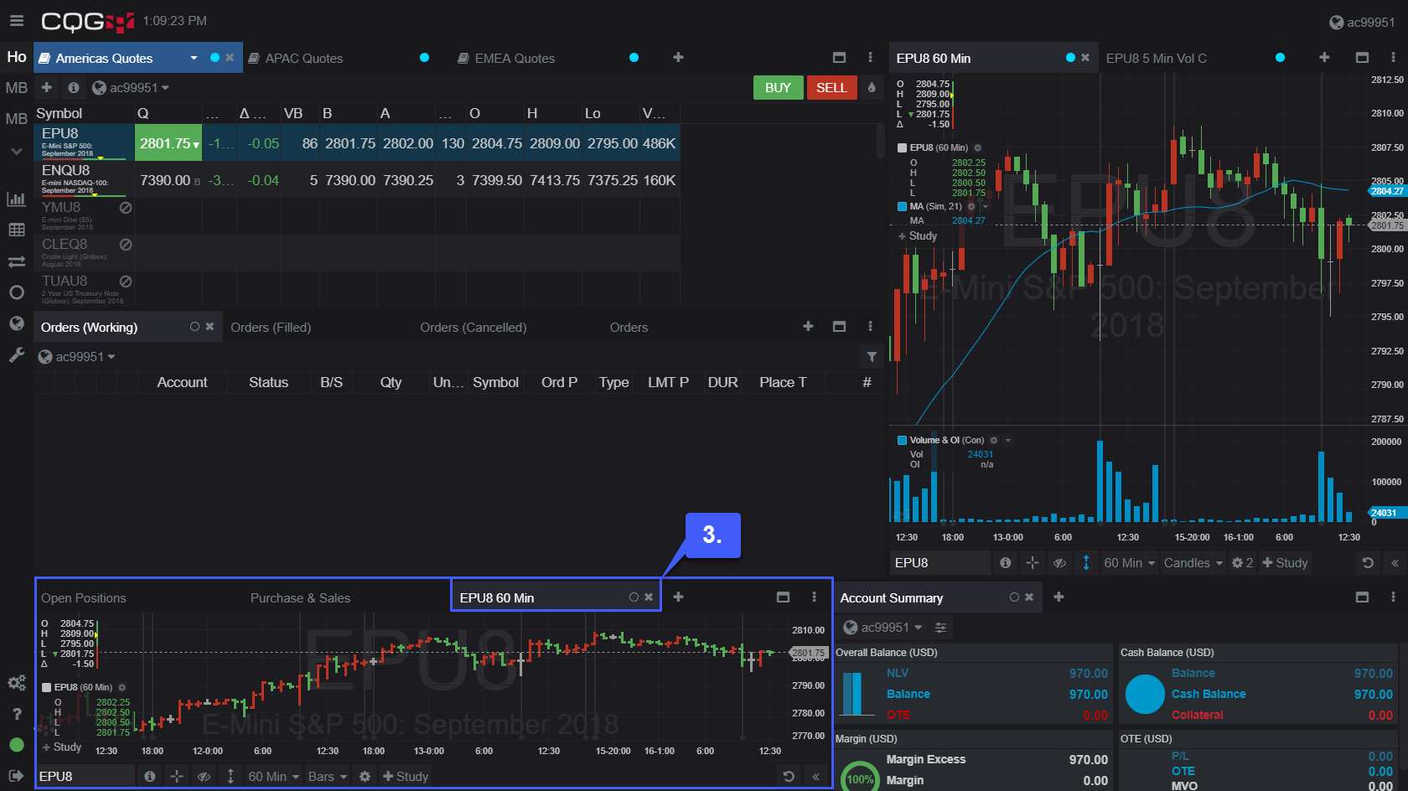Open the ac99951 account dropdown in orders panel
Image resolution: width=1408 pixels, height=791 pixels.
tap(76, 357)
